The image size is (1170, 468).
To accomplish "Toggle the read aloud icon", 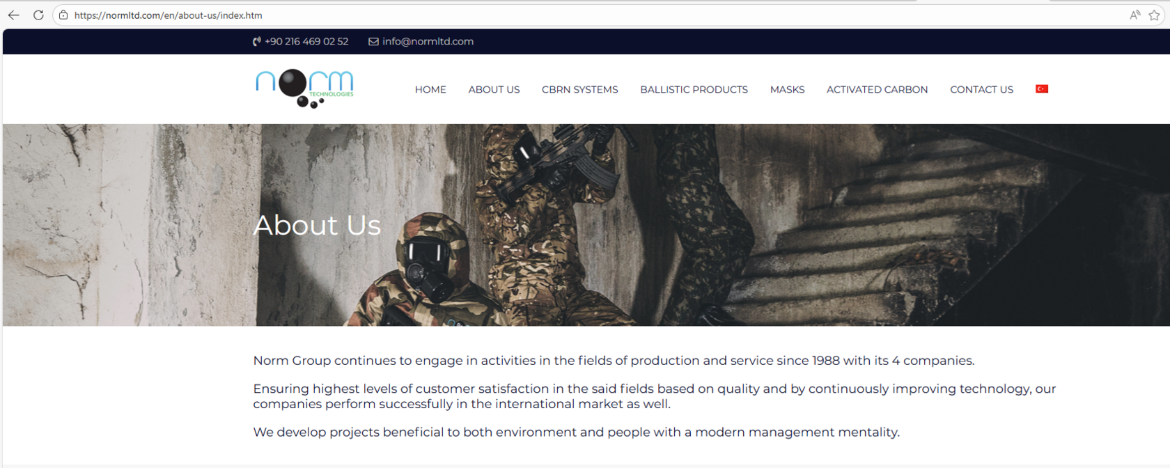I will point(1134,15).
